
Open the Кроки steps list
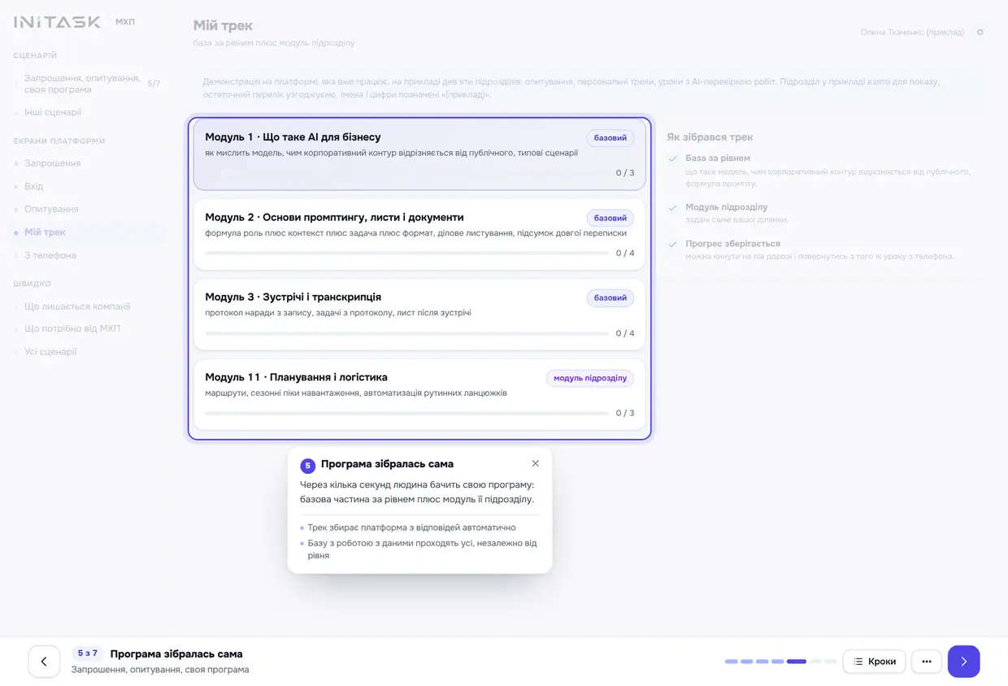[874, 662]
